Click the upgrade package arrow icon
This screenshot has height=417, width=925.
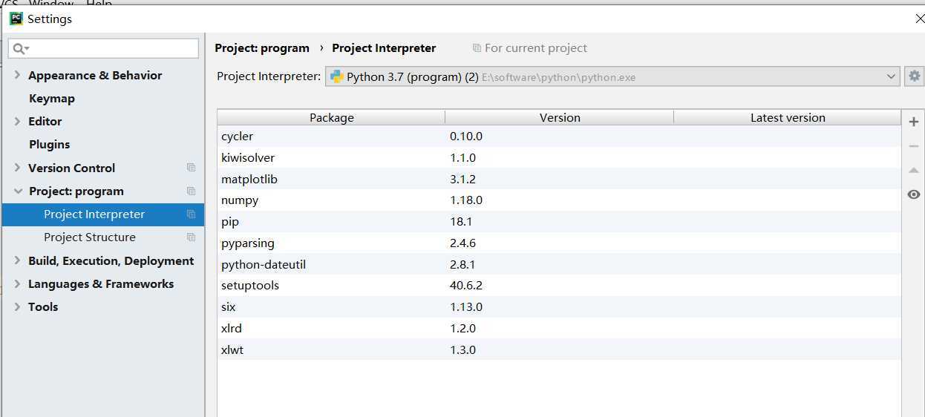click(914, 171)
